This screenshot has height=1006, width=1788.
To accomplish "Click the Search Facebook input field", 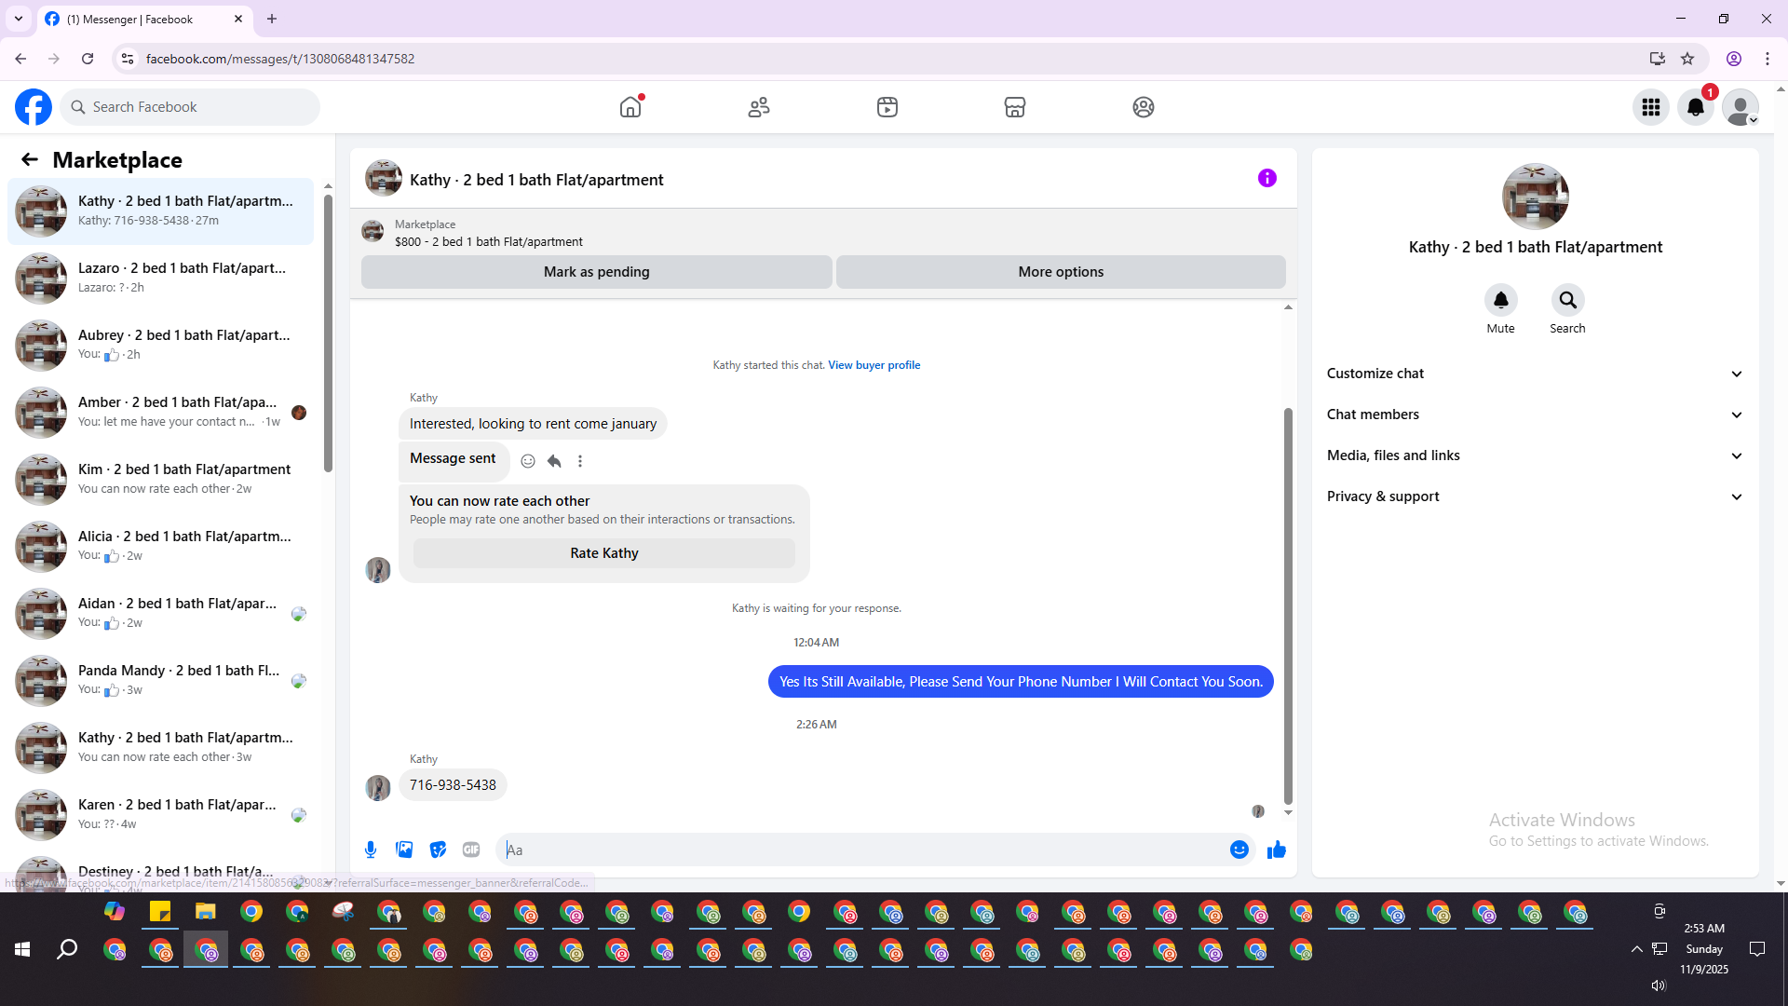I will pos(200,107).
